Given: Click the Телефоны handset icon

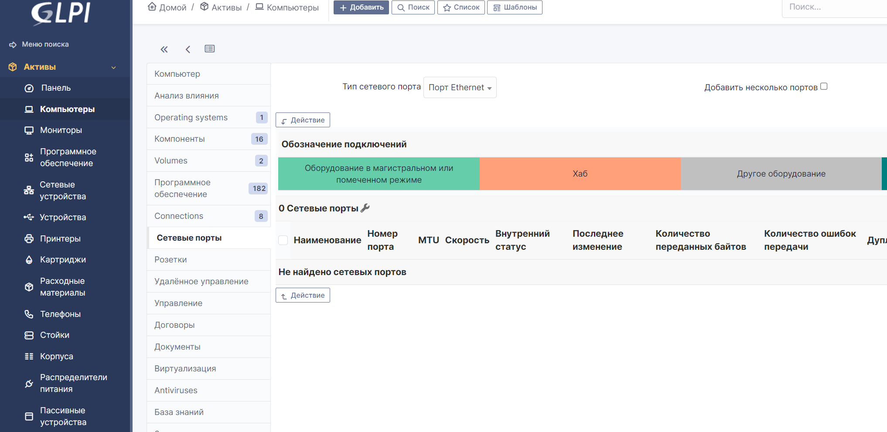Looking at the screenshot, I should coord(29,314).
